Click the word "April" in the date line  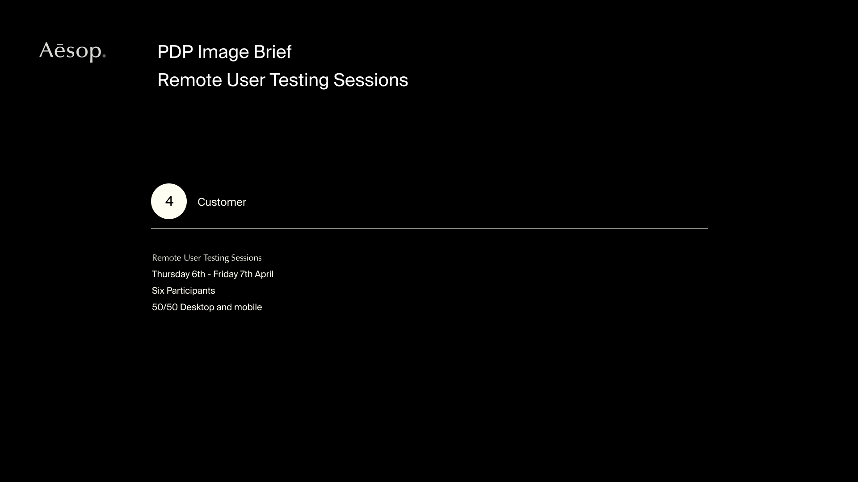[264, 274]
